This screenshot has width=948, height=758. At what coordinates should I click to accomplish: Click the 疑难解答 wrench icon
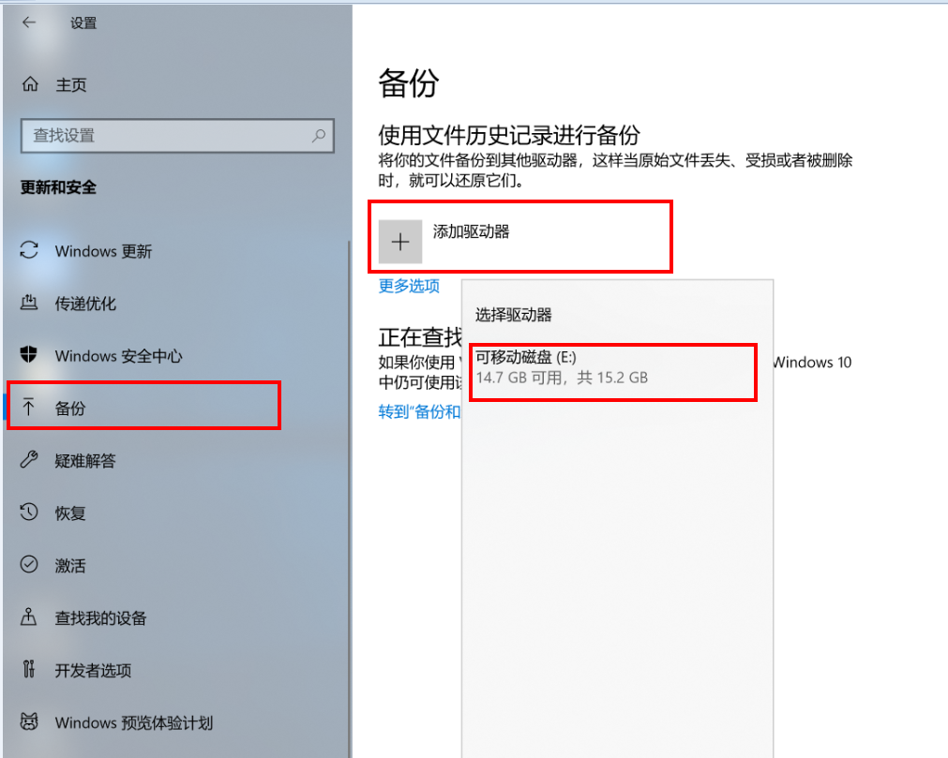coord(30,460)
